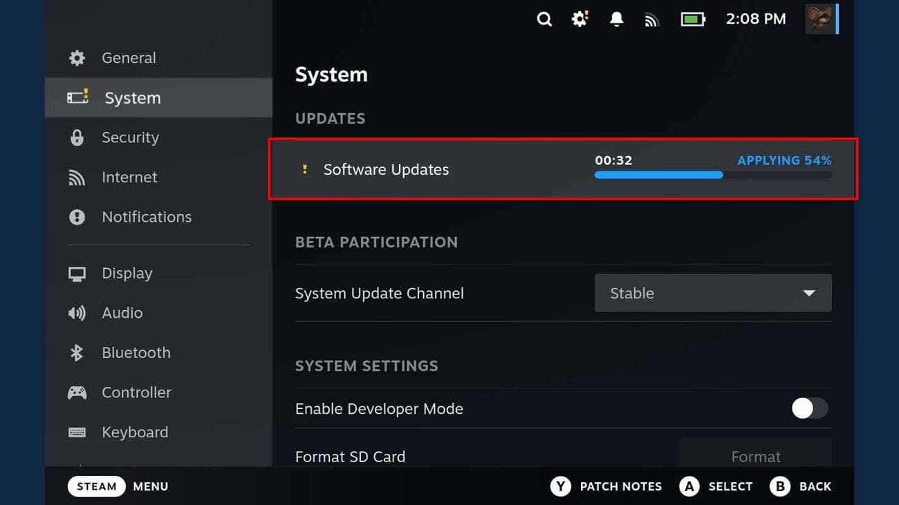View Patch Notes
Screen dimensions: 899x505
pos(606,486)
